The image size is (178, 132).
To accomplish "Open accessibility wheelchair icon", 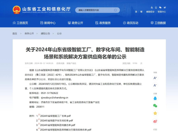I will 152,7.
